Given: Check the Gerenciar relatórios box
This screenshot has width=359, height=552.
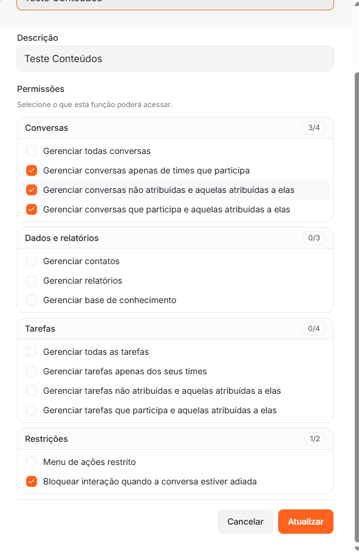Looking at the screenshot, I should coord(32,281).
